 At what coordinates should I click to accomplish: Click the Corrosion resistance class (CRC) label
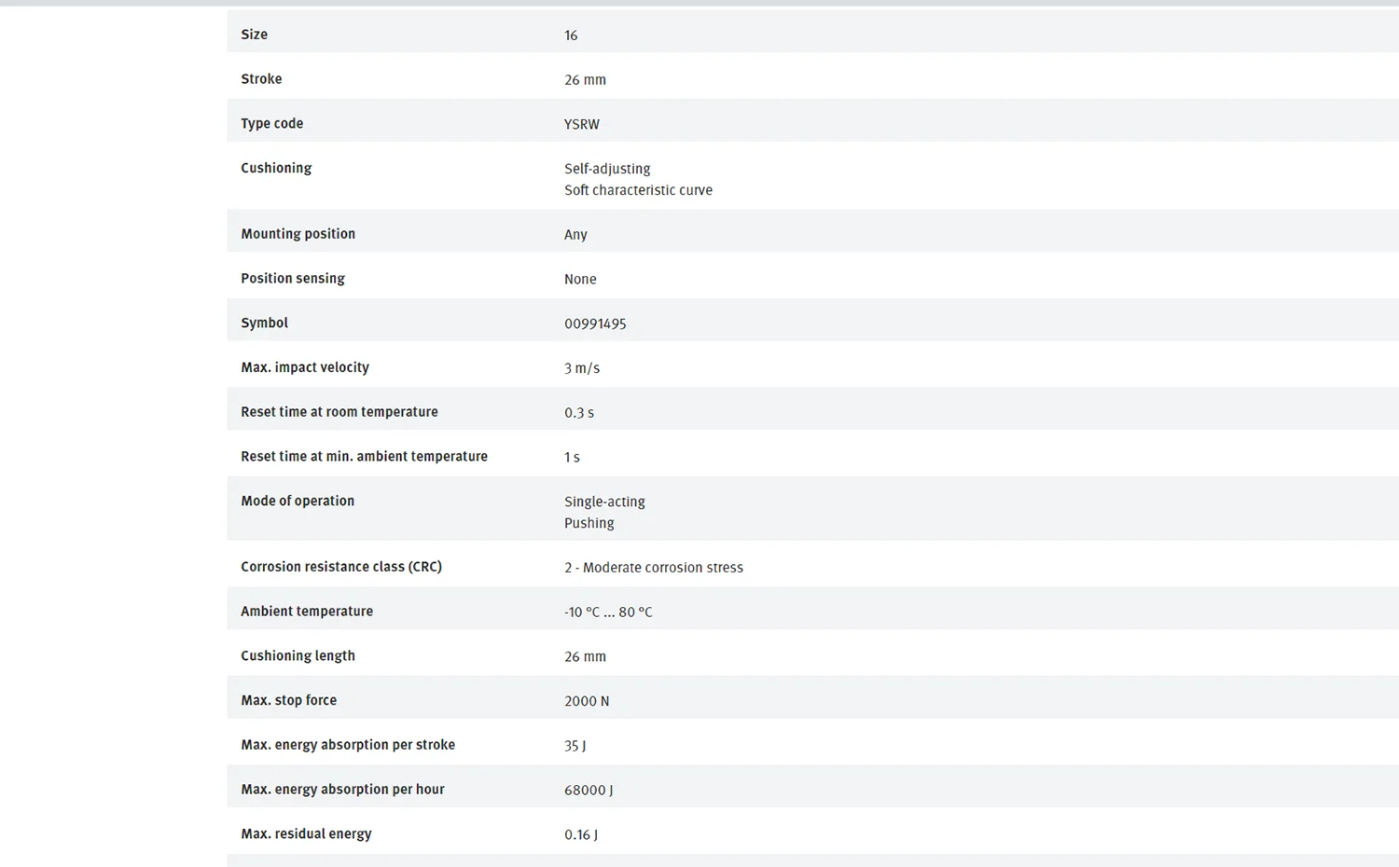(341, 567)
